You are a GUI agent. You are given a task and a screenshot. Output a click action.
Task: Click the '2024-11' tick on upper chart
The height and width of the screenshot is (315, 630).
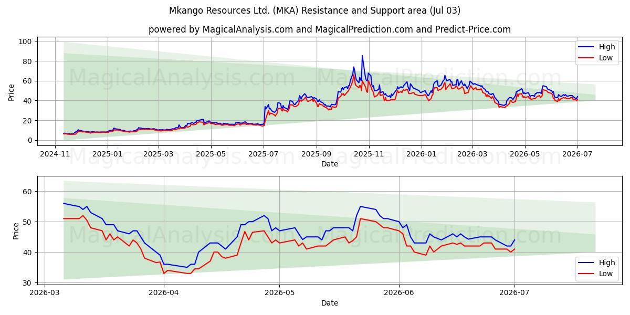tap(55, 153)
